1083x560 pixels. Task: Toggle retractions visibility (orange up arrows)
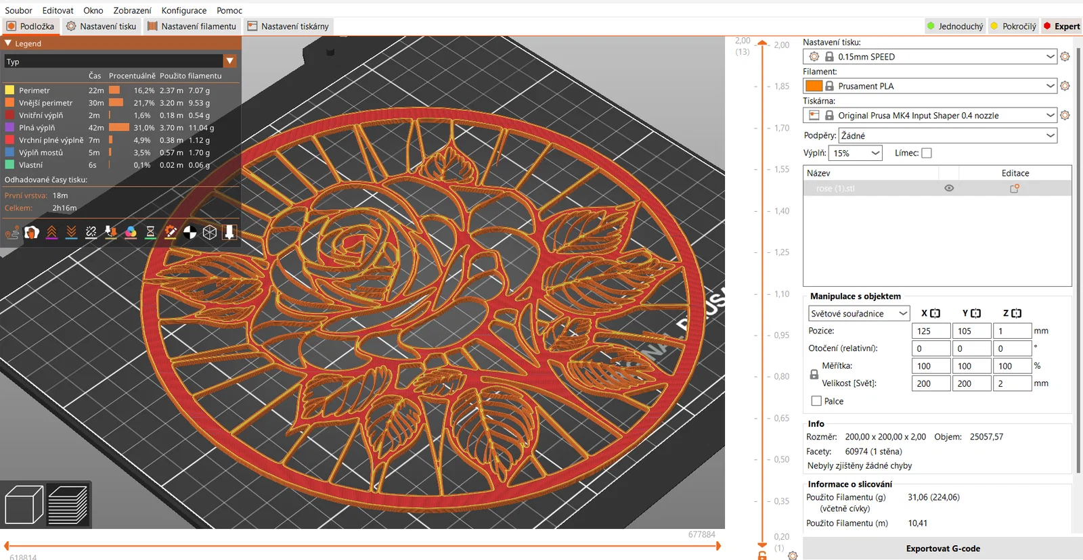51,233
